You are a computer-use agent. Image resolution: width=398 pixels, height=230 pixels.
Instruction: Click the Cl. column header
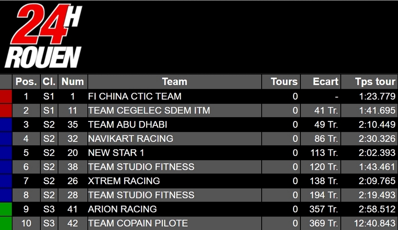click(49, 82)
